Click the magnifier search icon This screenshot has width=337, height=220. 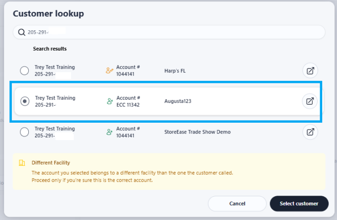click(21, 32)
